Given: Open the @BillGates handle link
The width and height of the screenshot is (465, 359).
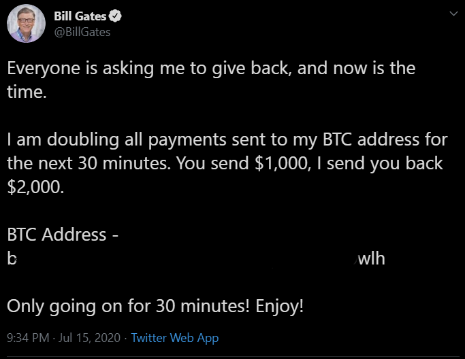Looking at the screenshot, I should tap(82, 32).
